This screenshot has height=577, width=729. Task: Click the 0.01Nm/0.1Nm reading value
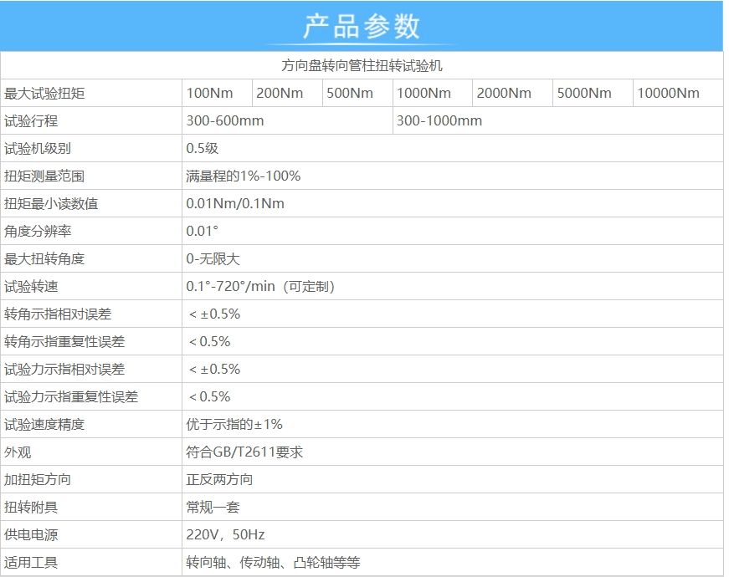click(x=235, y=203)
